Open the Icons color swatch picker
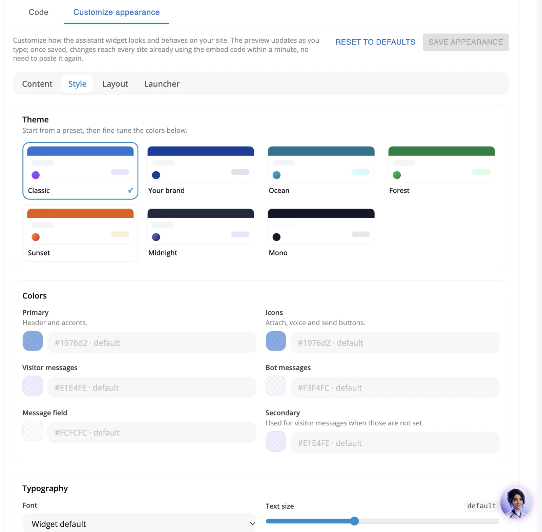Screen dimensions: 542x532 (x=276, y=341)
